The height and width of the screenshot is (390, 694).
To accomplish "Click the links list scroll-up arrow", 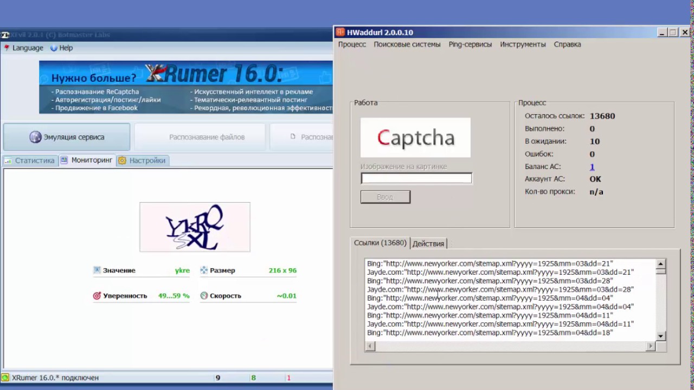I will [660, 265].
